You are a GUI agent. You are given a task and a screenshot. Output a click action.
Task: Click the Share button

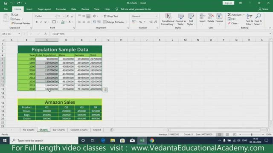264,9
